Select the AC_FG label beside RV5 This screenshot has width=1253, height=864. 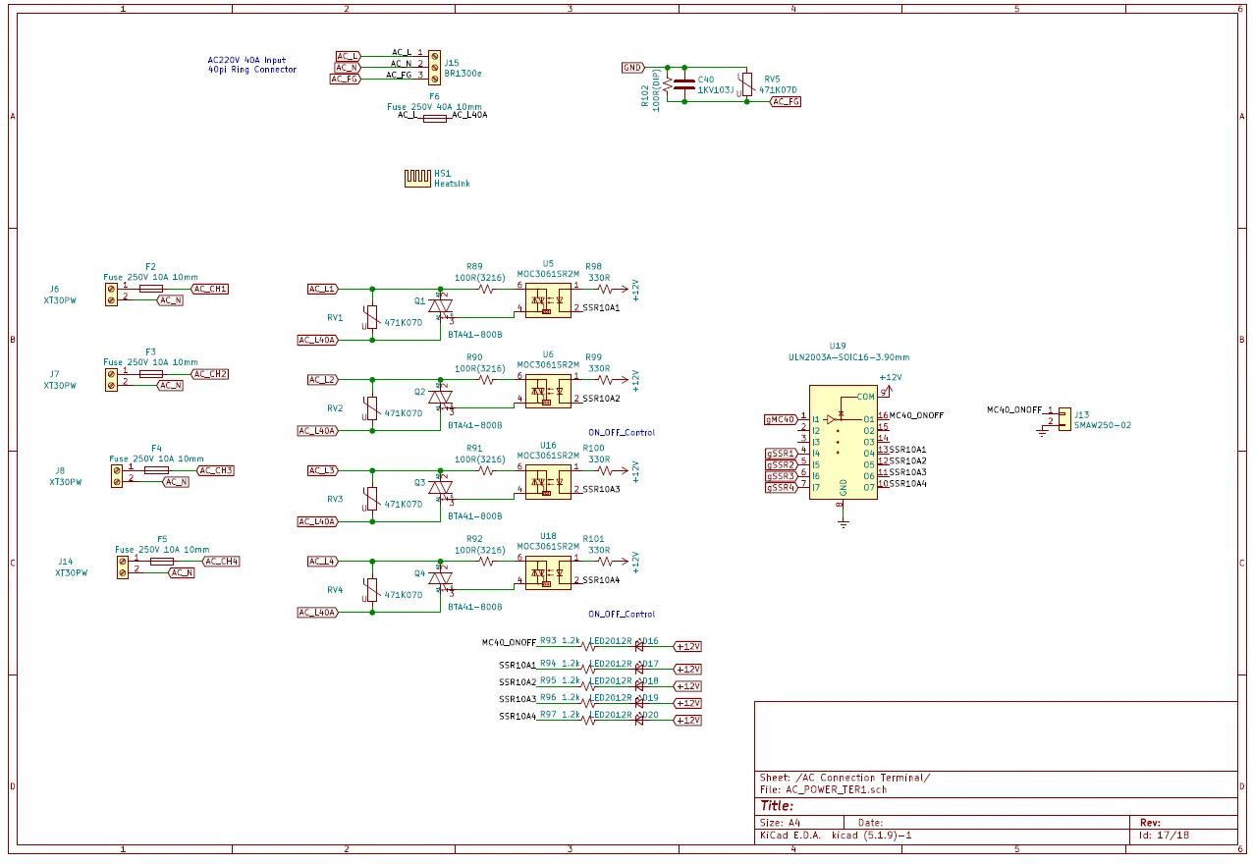[x=786, y=101]
